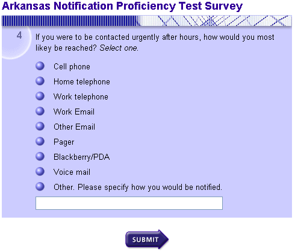The height and width of the screenshot is (252, 295).
Task: Click the Work Email label text
Action: tap(74, 112)
